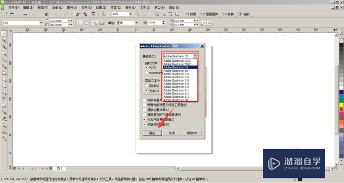Click the 取消 cancel button
Screen dimensions: 344x183
(x=172, y=133)
